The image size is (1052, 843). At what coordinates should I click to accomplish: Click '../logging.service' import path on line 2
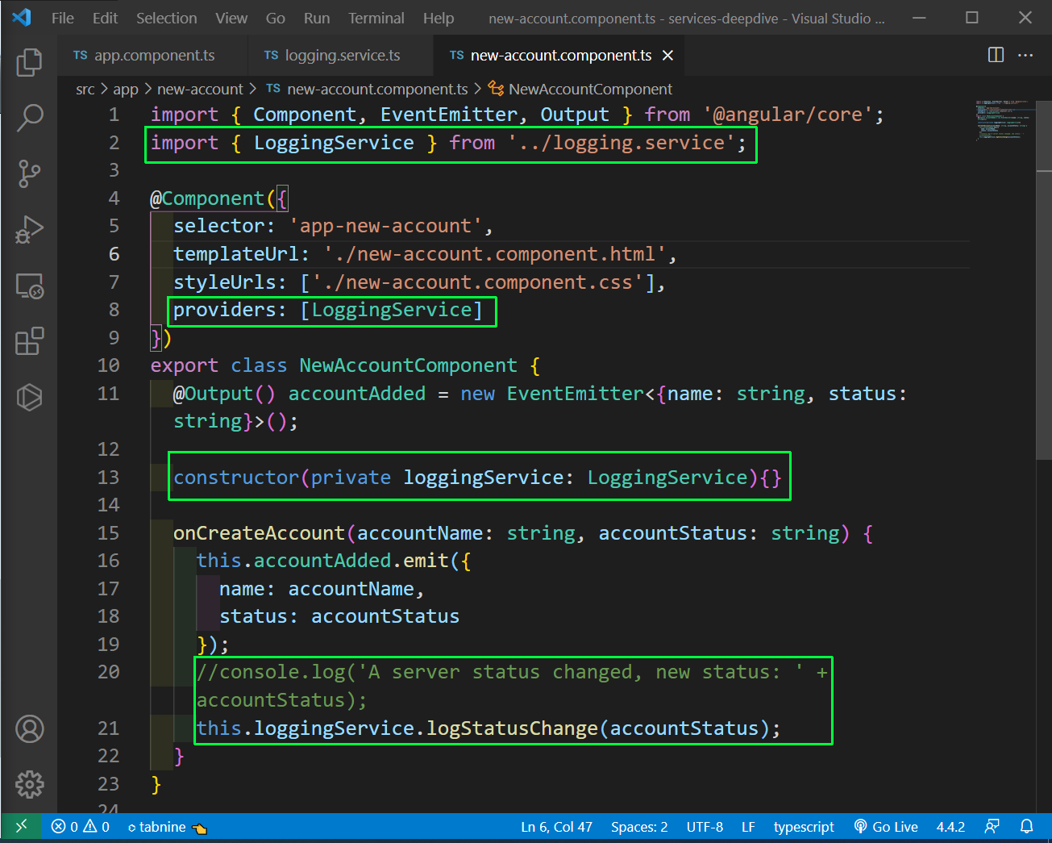click(621, 143)
